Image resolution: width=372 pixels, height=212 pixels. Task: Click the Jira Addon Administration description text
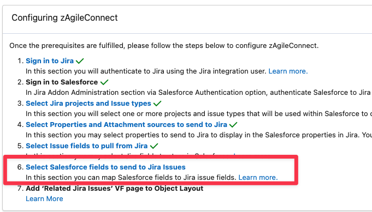point(199,93)
